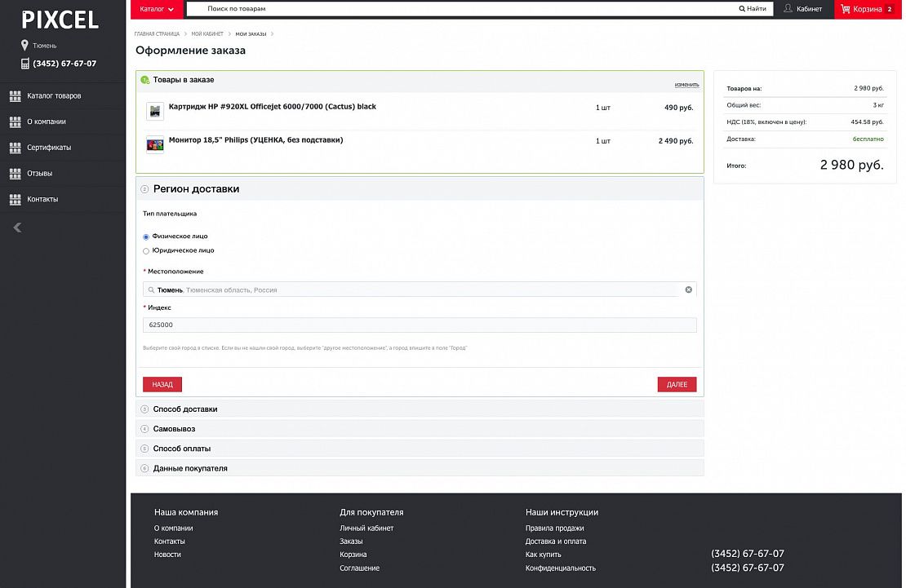The width and height of the screenshot is (906, 588).
Task: Click the grid icon beside Каталог товаров
Action: tap(15, 96)
